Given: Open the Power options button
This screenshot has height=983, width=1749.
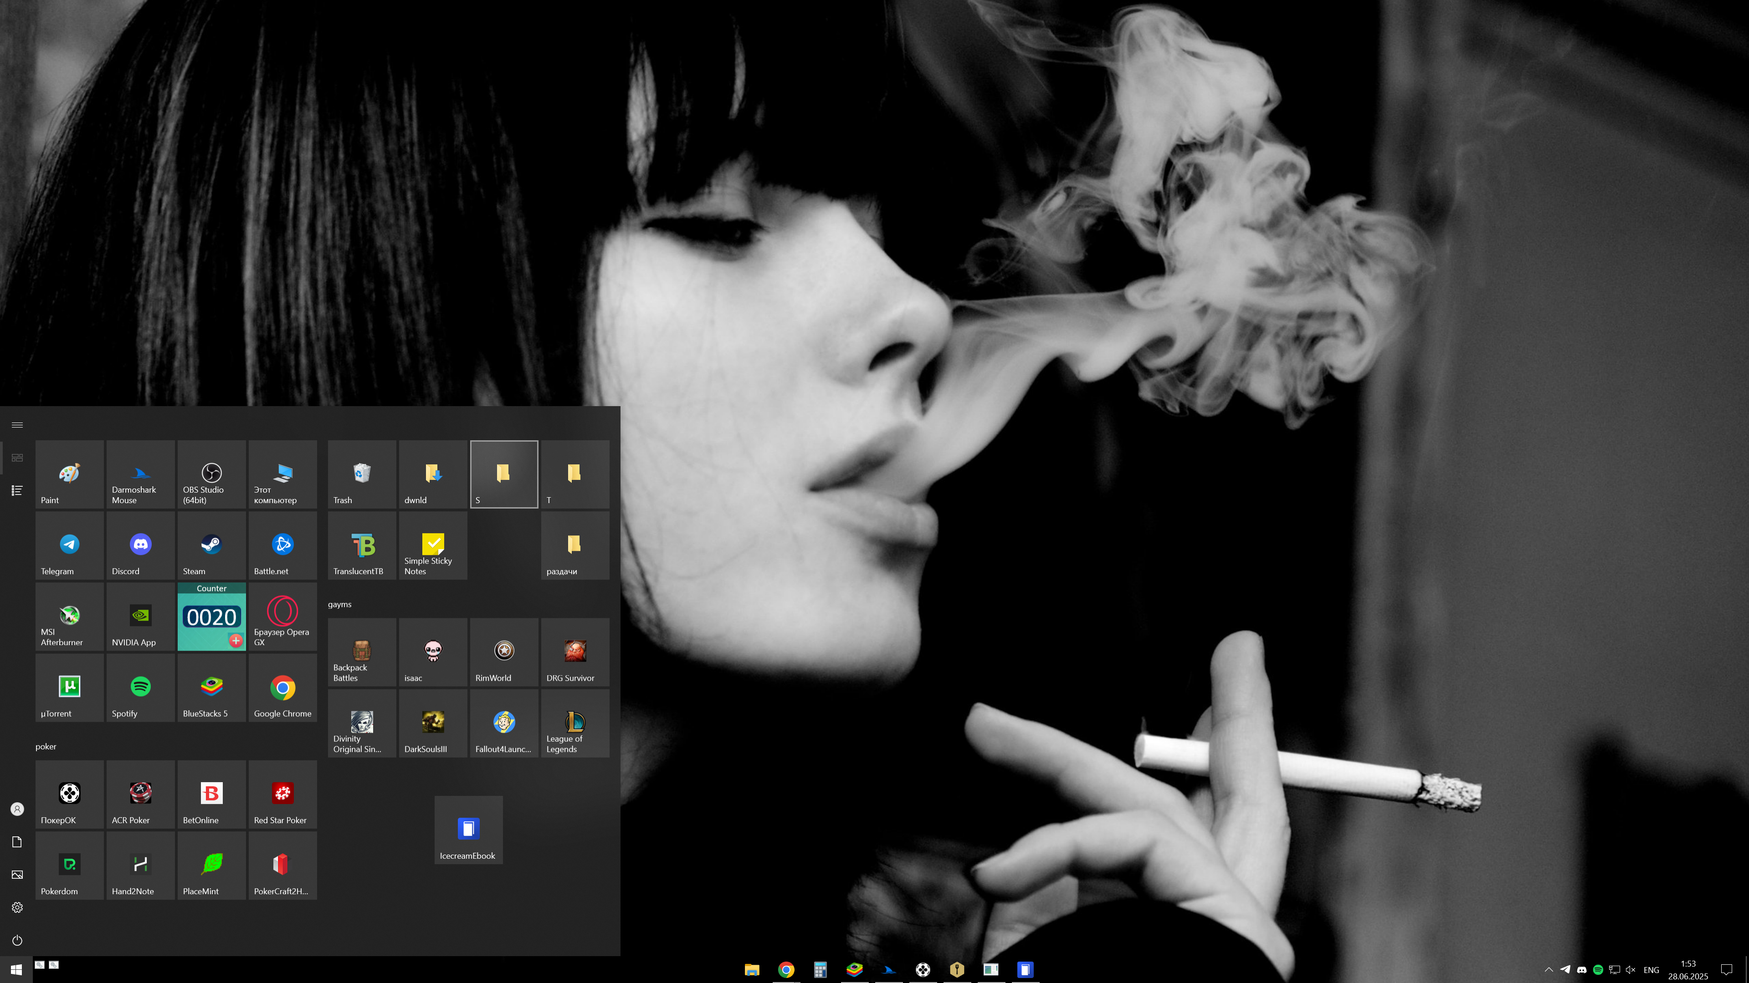Looking at the screenshot, I should (18, 940).
